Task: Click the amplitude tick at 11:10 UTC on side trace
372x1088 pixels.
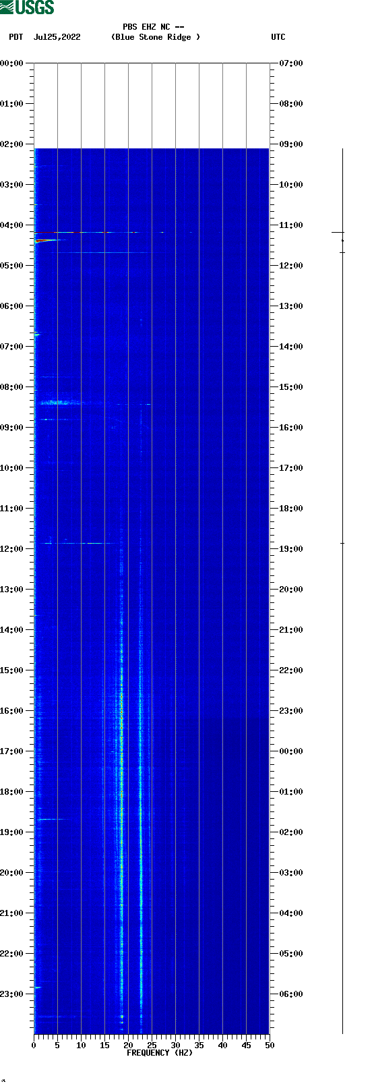Action: (338, 232)
